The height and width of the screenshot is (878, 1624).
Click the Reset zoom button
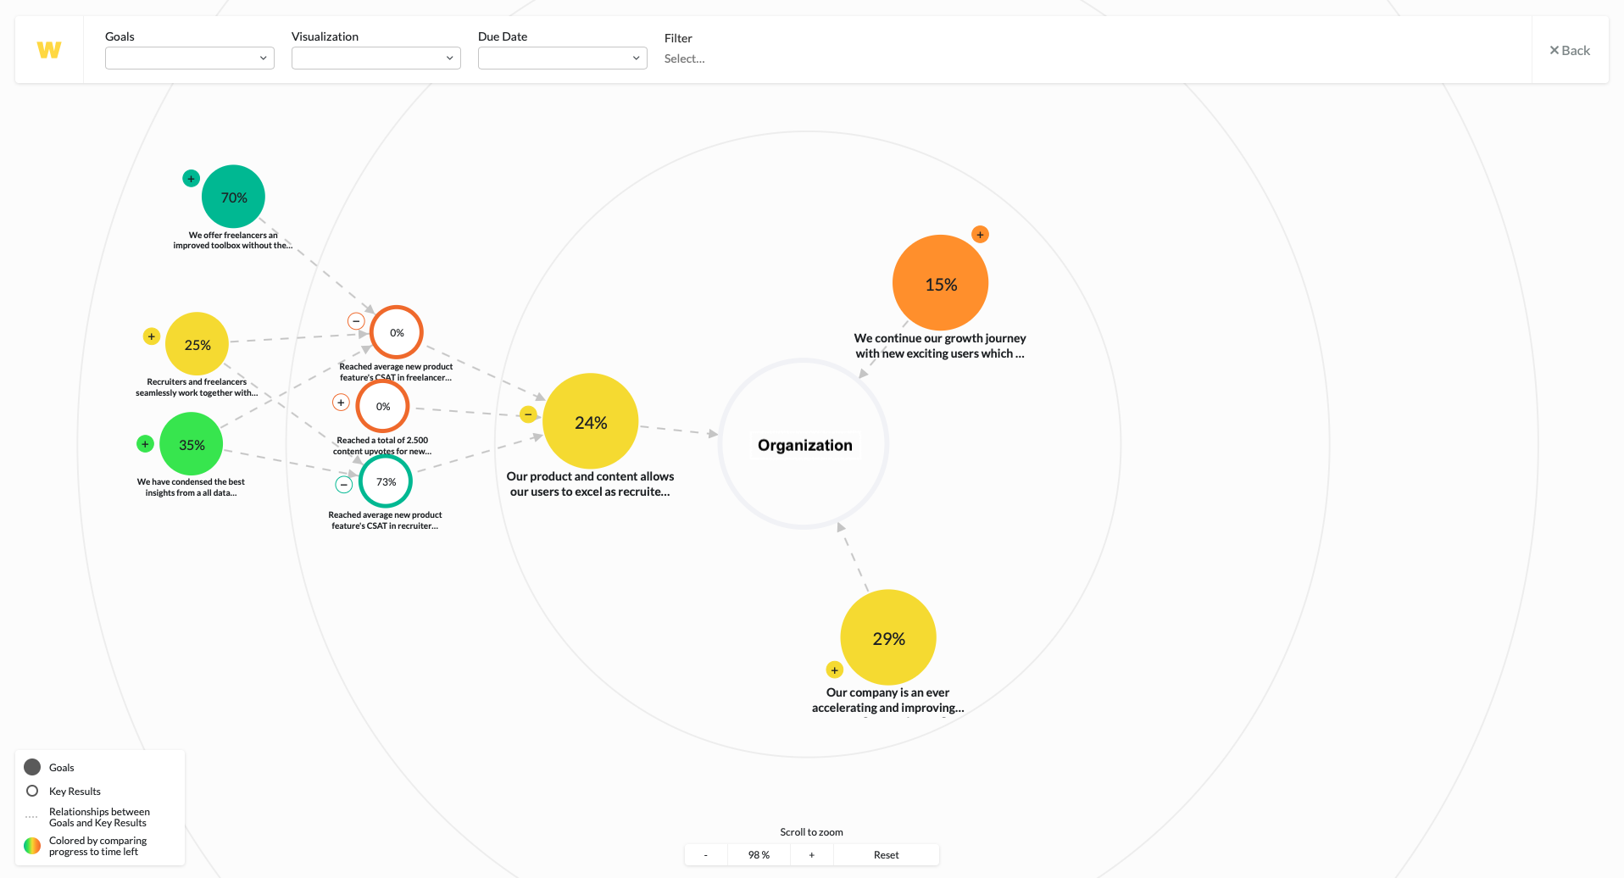click(887, 854)
